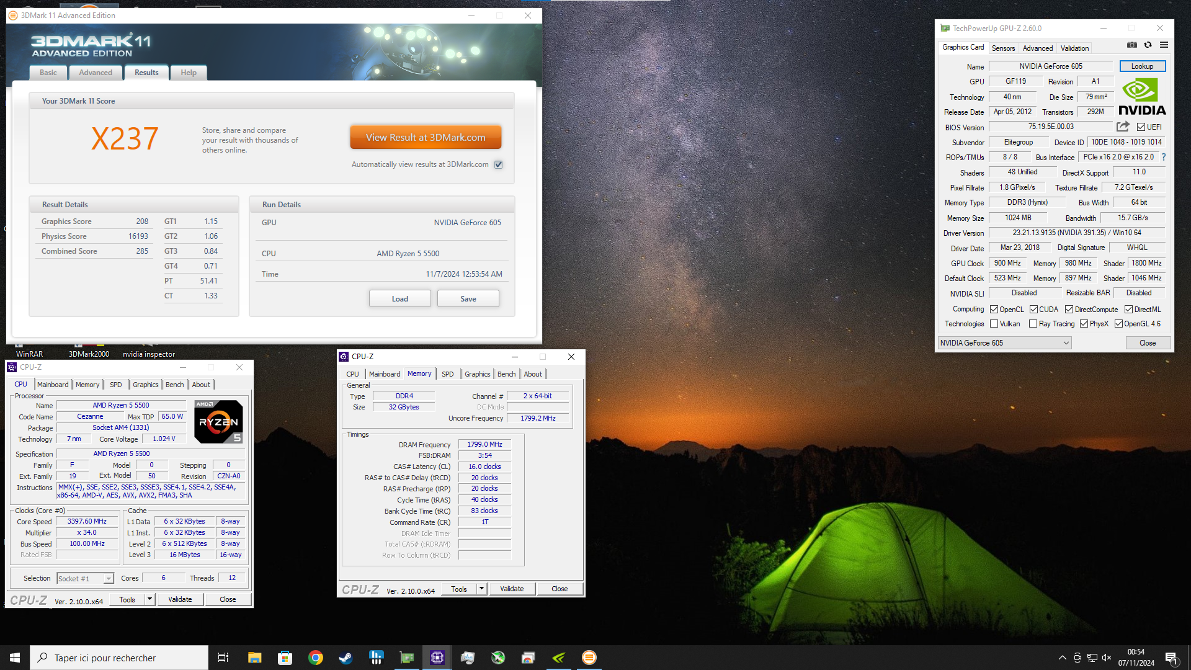
Task: Click the muted volume tray icon
Action: (x=1107, y=658)
